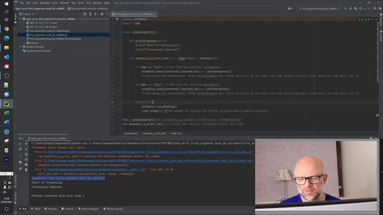Viewport: 383px width, 215px height.
Task: Open the File menu
Action: [x=22, y=2]
